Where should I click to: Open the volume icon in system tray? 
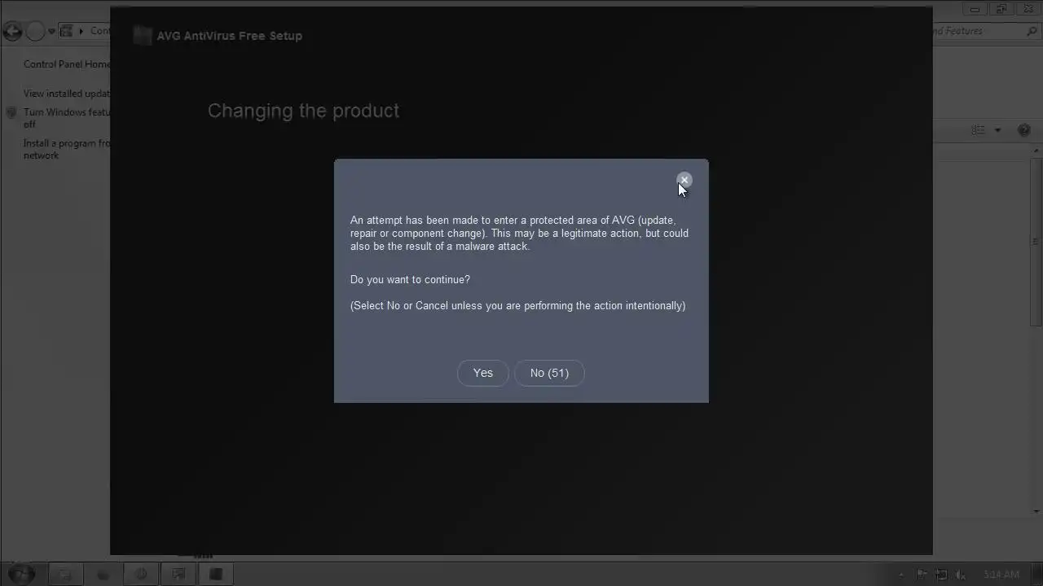961,575
